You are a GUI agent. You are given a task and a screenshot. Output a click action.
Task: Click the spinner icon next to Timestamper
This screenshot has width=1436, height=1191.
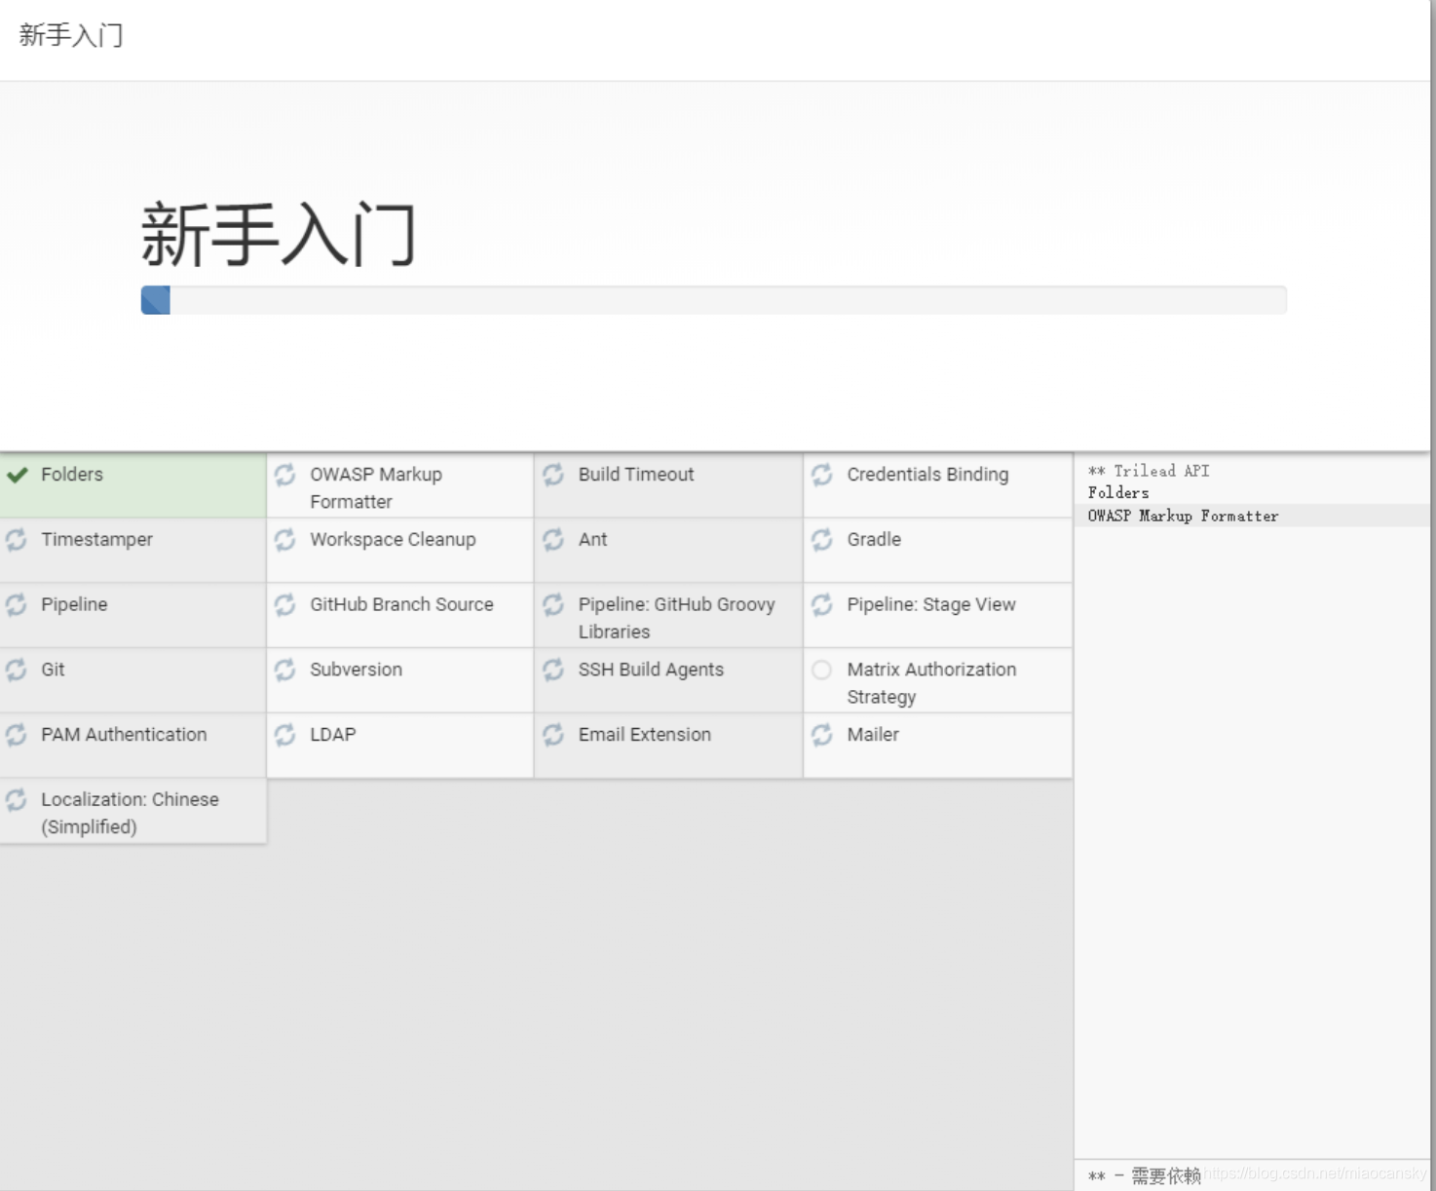click(17, 540)
